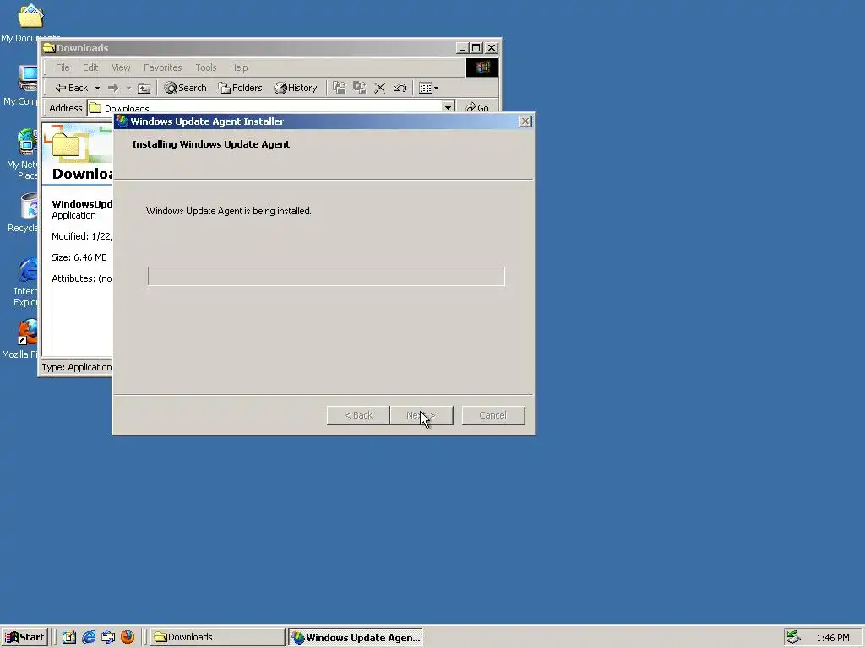Click the installation progress bar
This screenshot has width=865, height=648.
(x=326, y=276)
